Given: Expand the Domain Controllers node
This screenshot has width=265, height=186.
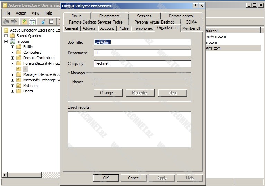Looking at the screenshot, I should point(12,58).
